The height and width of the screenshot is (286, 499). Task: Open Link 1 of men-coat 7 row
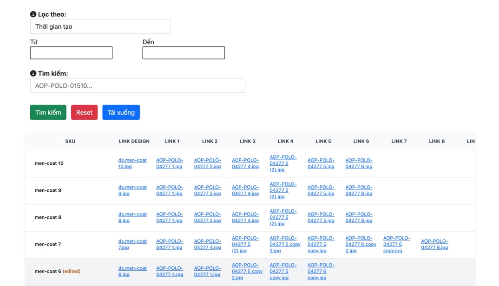tap(170, 244)
